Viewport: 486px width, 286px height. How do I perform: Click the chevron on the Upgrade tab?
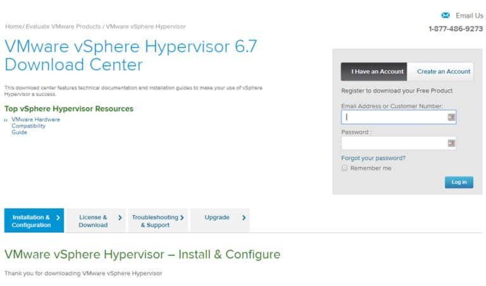[244, 218]
